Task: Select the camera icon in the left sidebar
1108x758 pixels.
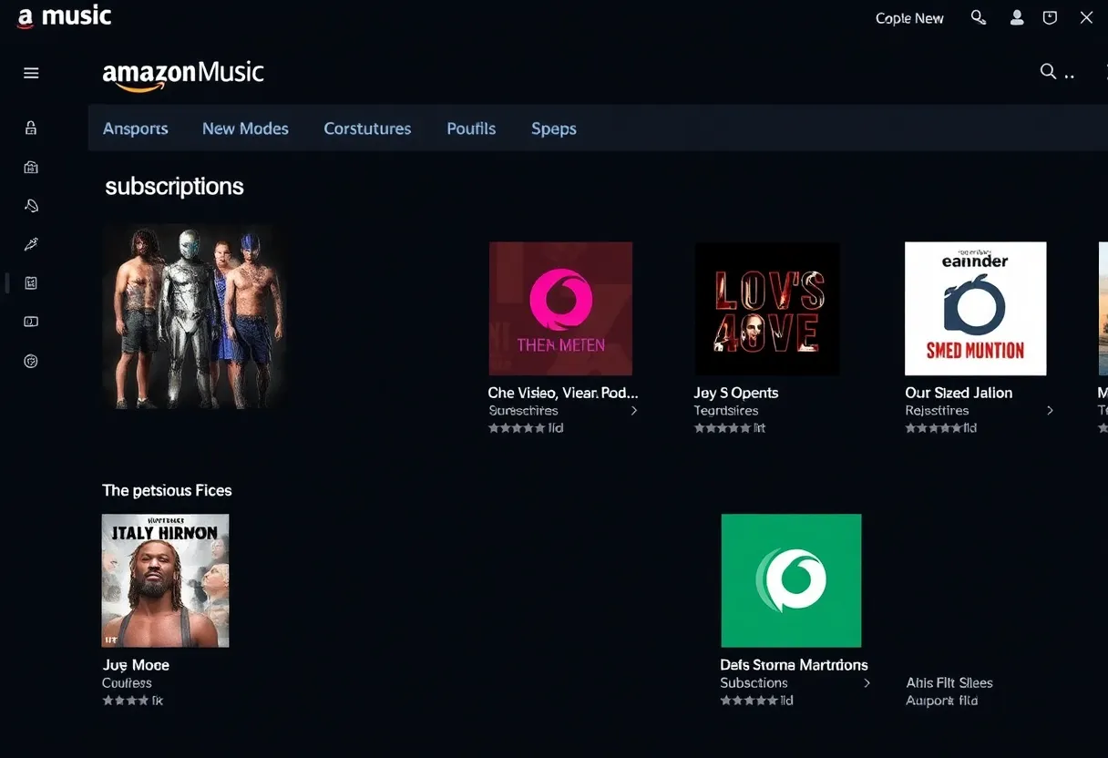Action: pos(30,167)
